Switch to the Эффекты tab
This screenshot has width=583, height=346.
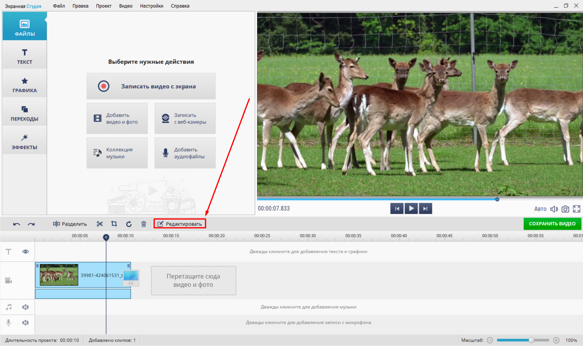(25, 142)
